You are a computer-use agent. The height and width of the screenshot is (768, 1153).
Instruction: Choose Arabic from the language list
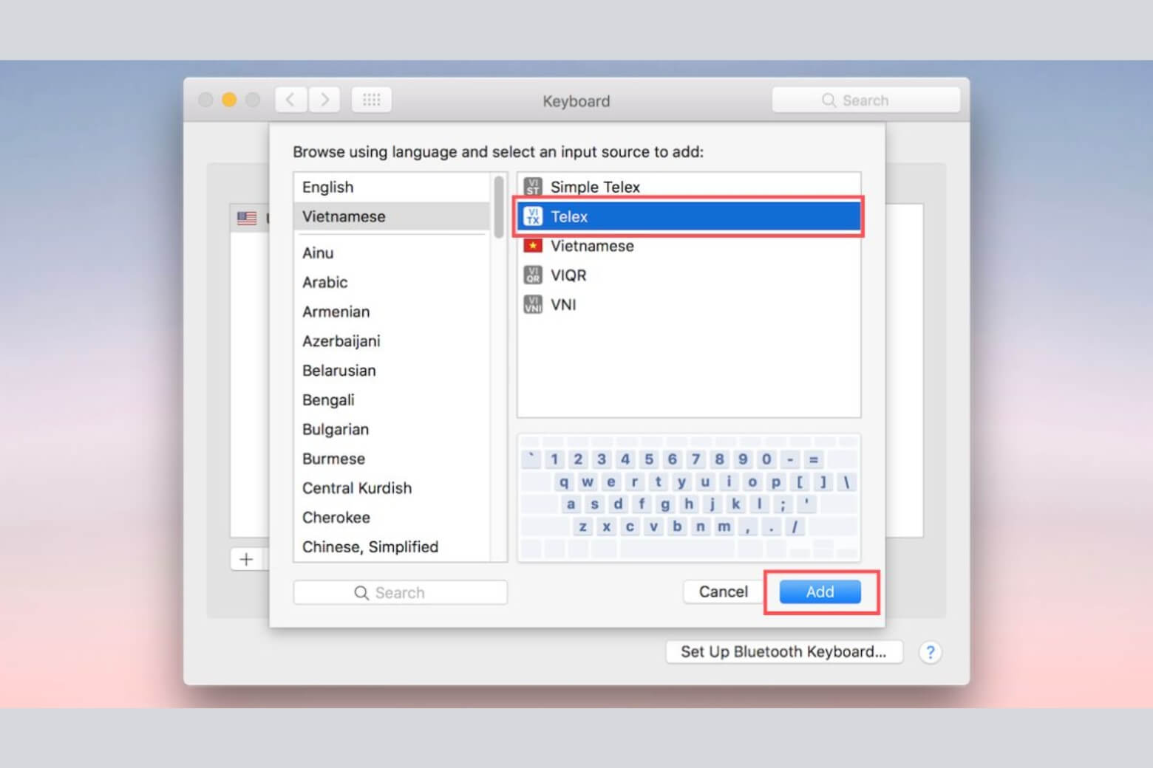324,282
